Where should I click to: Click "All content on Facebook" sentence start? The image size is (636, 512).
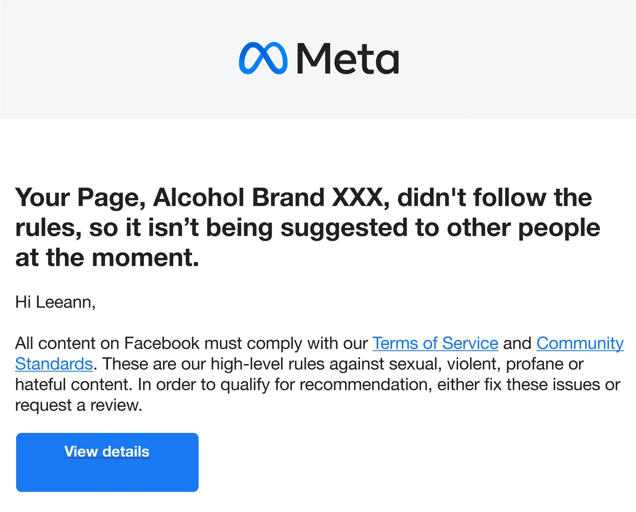click(107, 343)
